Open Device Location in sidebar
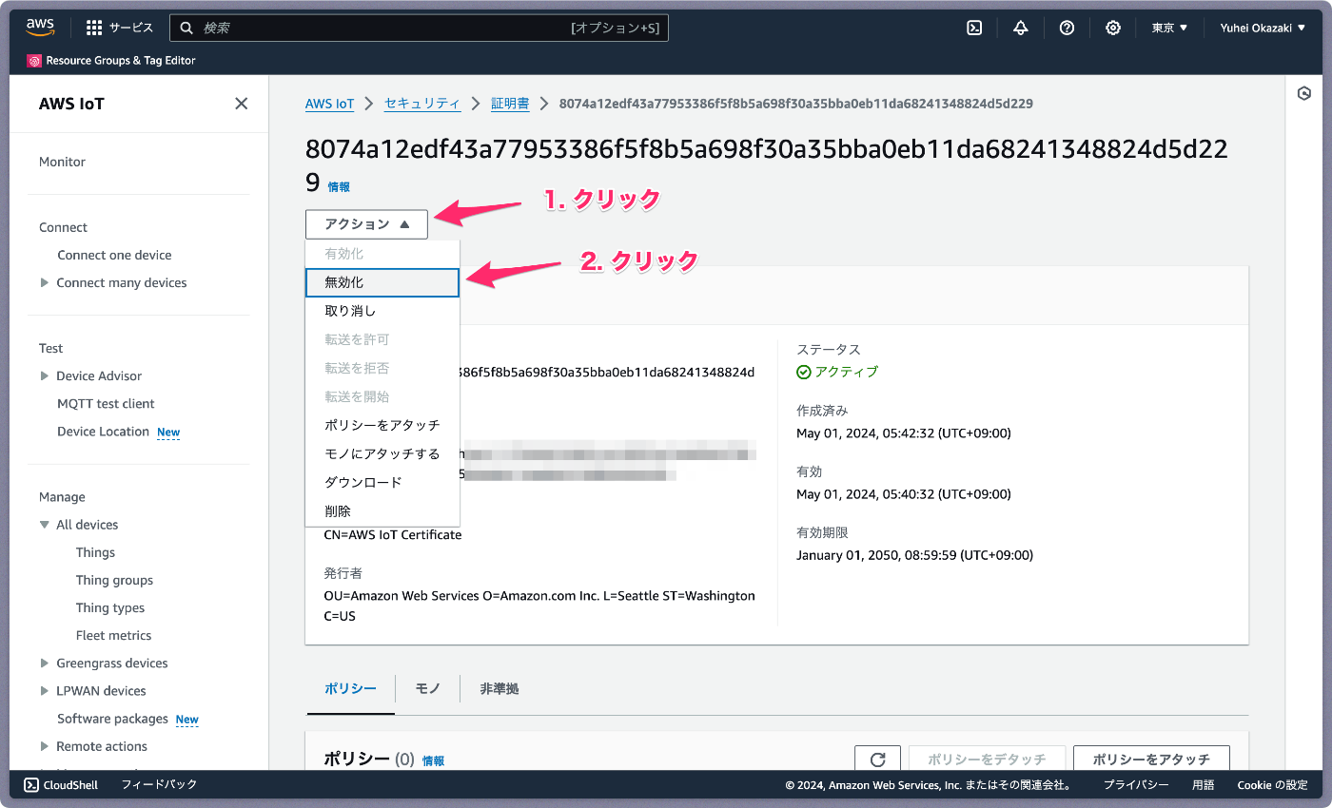 103,431
